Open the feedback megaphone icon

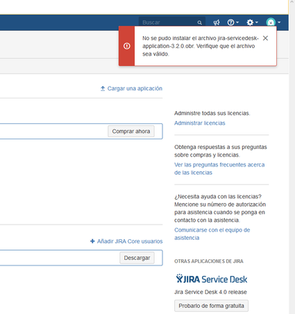(217, 22)
